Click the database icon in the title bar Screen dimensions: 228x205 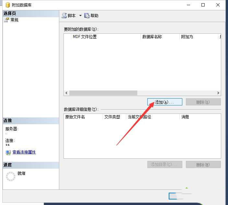point(7,5)
